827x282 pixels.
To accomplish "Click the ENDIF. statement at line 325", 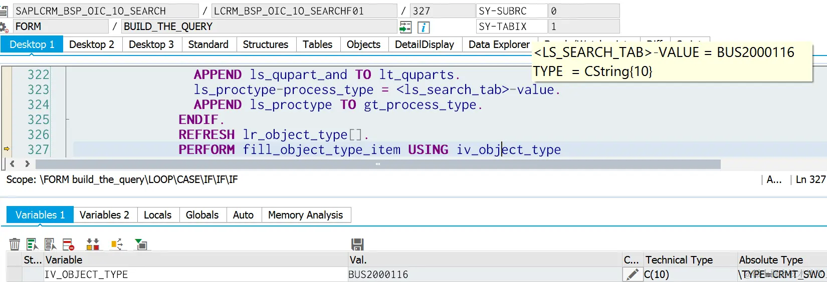I will [x=201, y=119].
